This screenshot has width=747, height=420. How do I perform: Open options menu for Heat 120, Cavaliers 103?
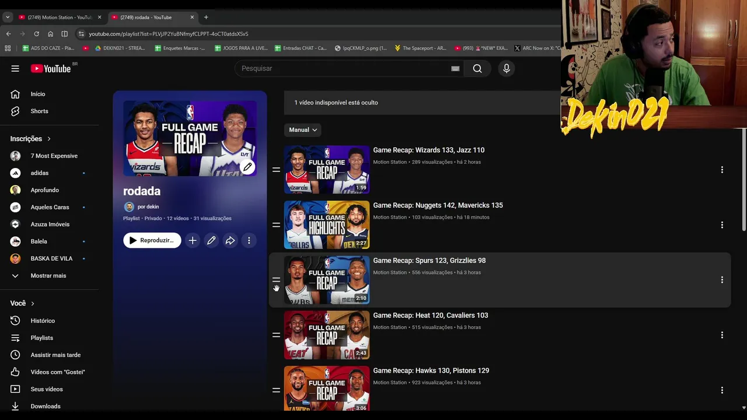tap(722, 335)
